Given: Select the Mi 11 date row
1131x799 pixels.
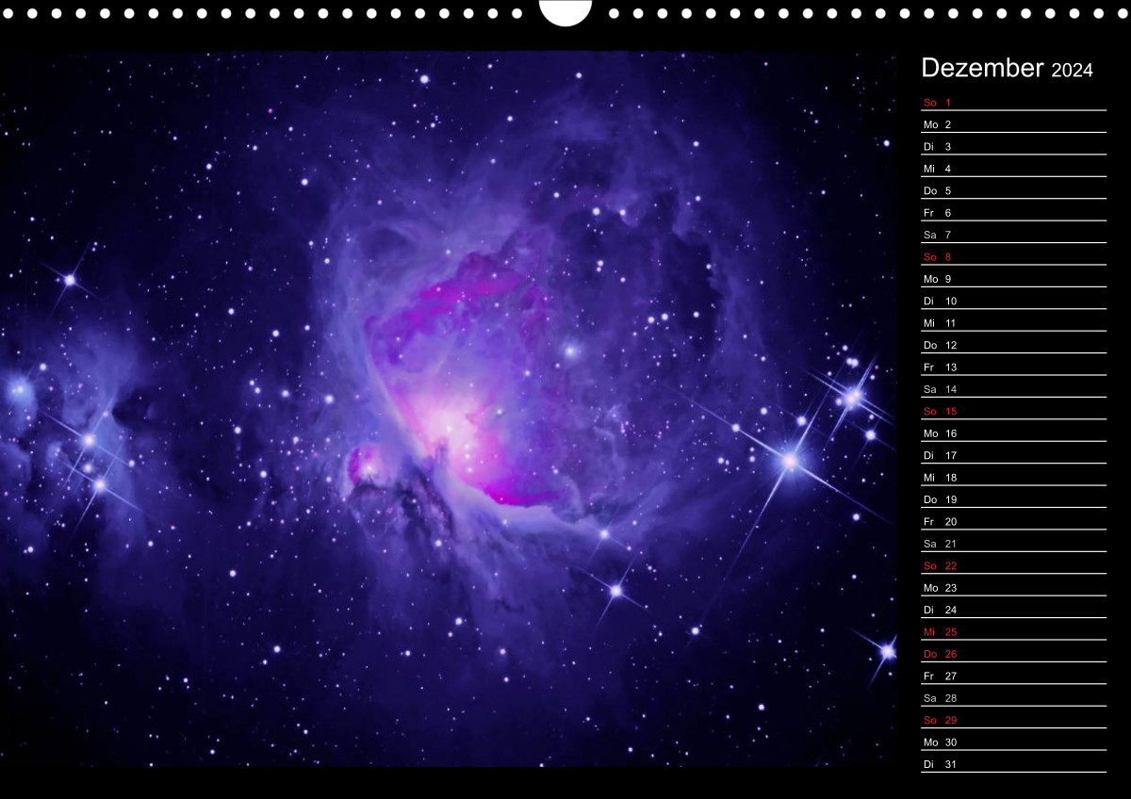Looking at the screenshot, I should coord(1013,322).
